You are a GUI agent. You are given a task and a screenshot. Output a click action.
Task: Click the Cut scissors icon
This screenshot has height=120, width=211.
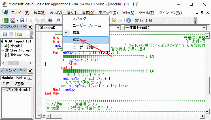[31, 20]
